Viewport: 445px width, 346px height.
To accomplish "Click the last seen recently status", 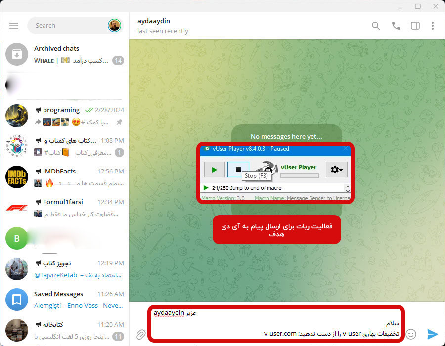I will click(163, 31).
